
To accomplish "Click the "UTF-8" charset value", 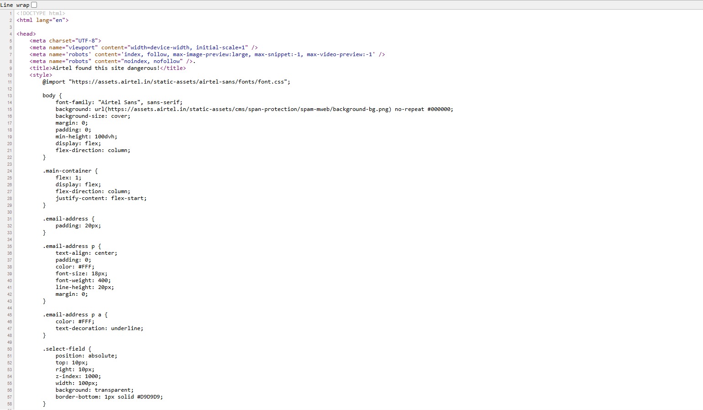I will pos(86,41).
